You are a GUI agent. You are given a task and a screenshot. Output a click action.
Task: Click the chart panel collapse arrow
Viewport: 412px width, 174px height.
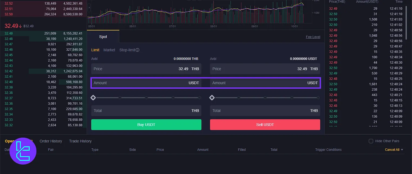(89, 8)
